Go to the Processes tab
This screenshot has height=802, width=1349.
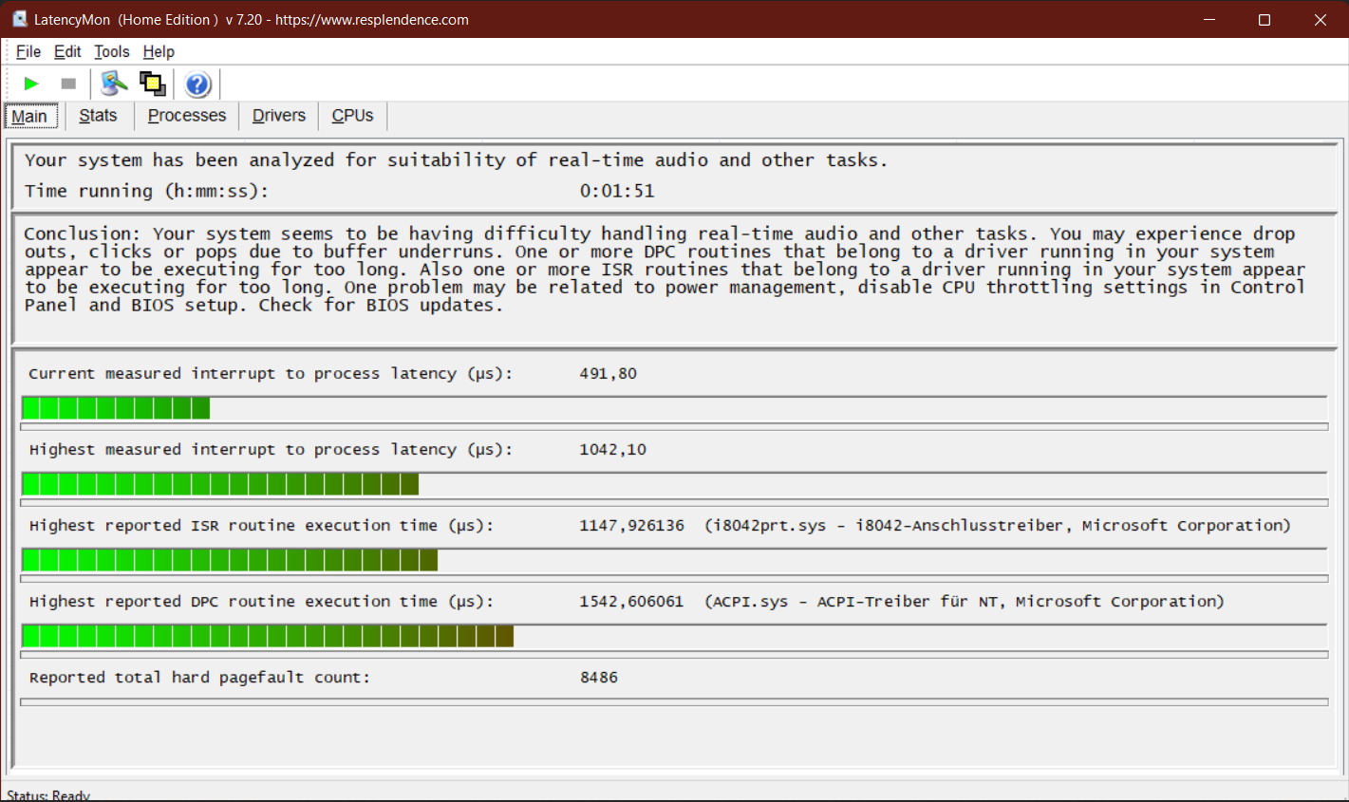pos(187,116)
